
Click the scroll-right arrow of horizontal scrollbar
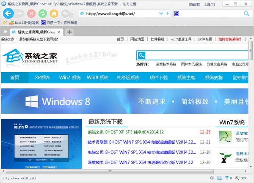[x=246, y=171]
